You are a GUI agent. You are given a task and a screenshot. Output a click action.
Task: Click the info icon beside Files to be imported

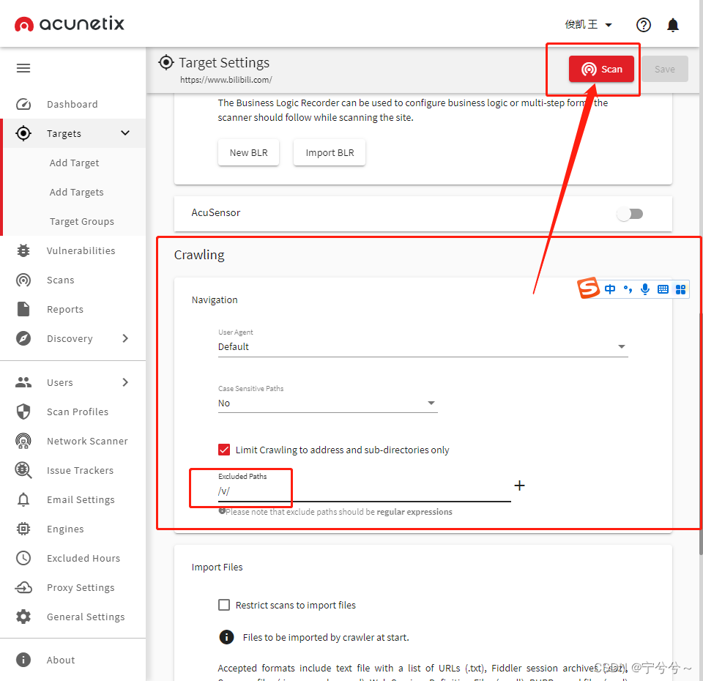point(226,637)
